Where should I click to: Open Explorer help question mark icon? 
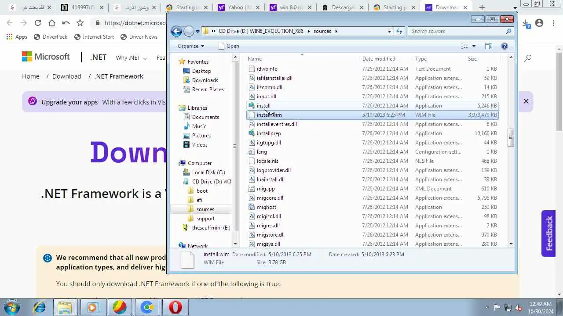tap(505, 46)
